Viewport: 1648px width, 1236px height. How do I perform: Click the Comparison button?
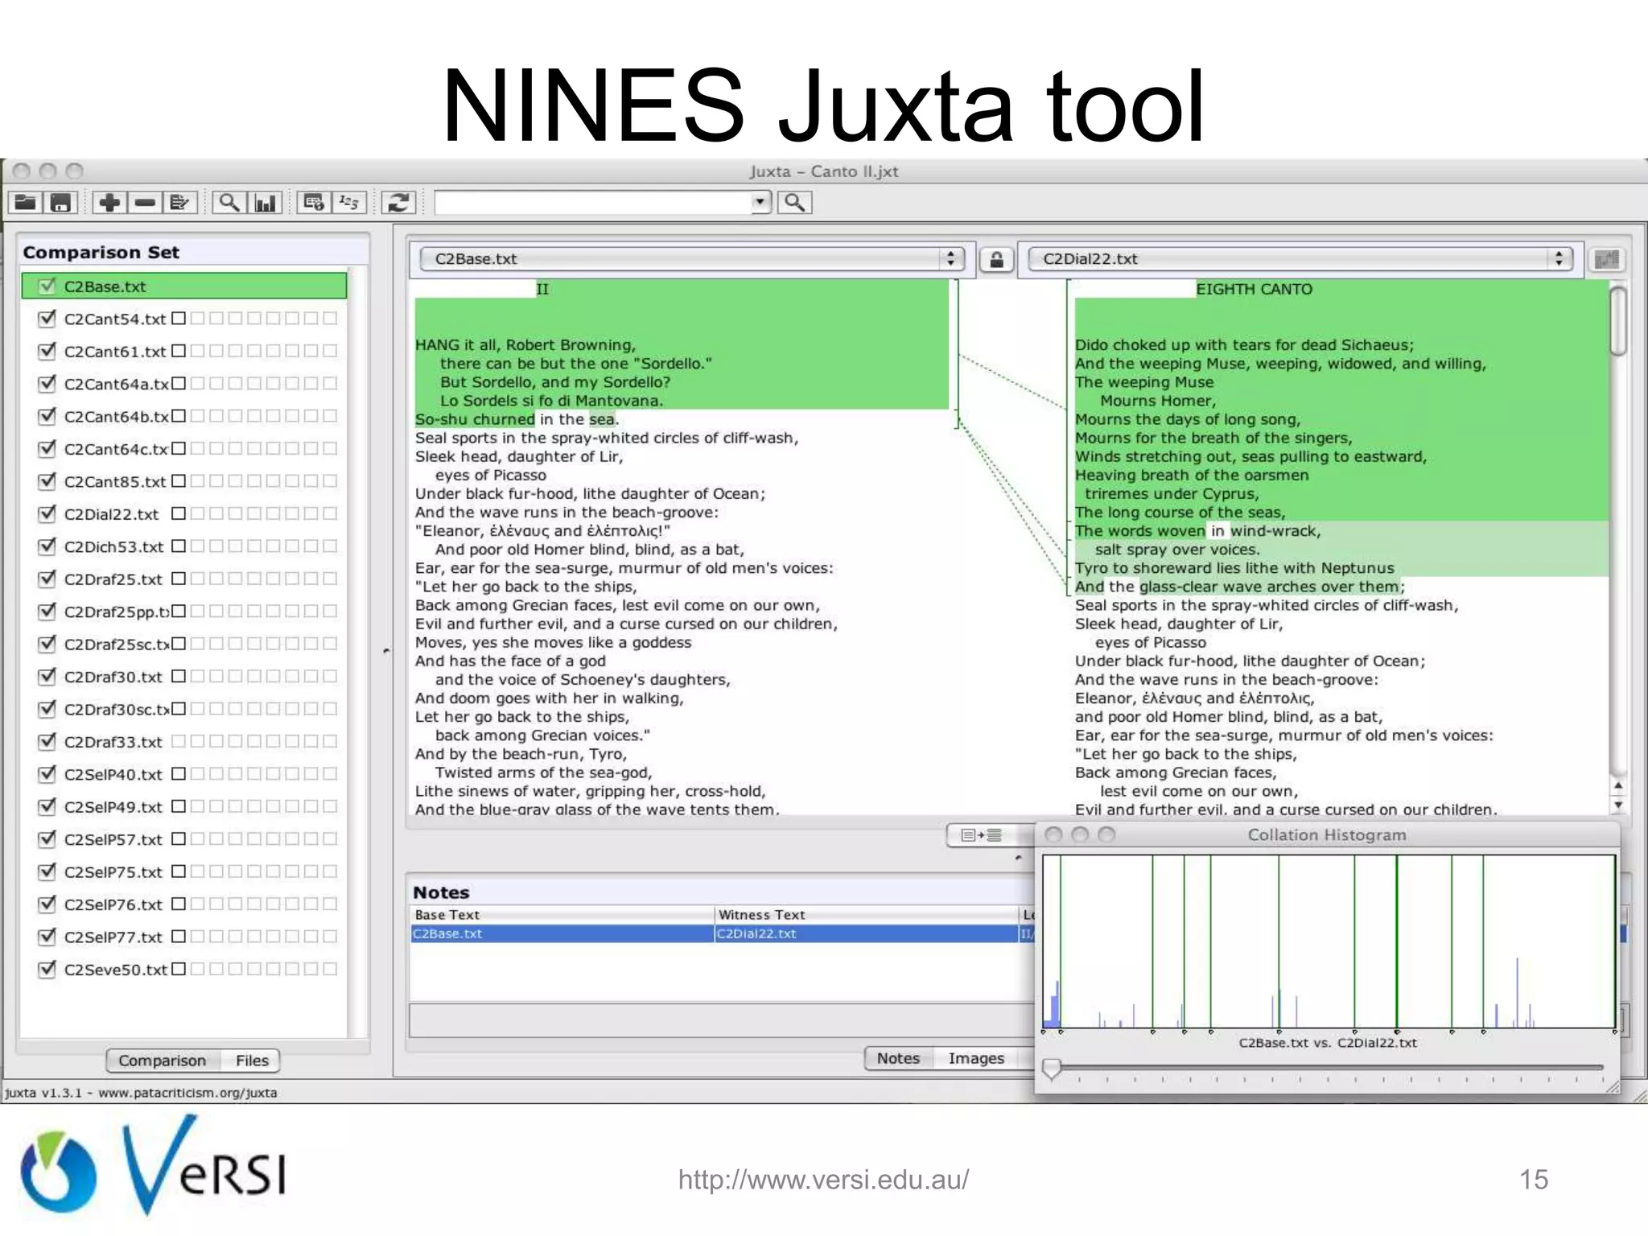[x=162, y=1061]
